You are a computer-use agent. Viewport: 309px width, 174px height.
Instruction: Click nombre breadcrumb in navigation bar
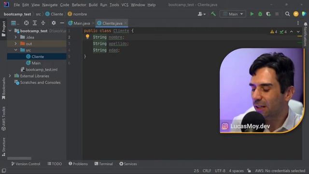pyautogui.click(x=77, y=14)
